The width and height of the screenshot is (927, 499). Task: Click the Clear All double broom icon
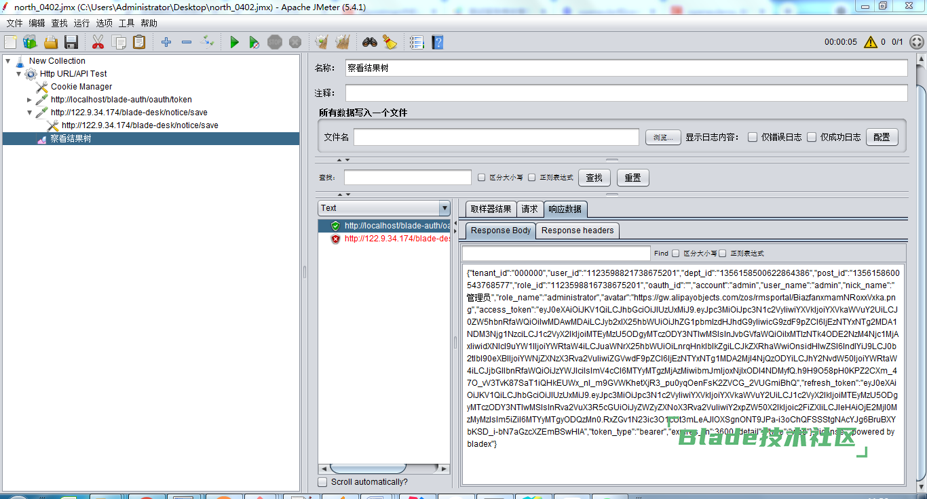[x=342, y=42]
